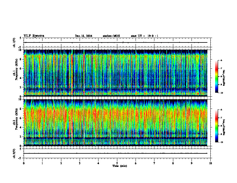Viewport: 237px width, 183px height.
Task: Click the "-10" label on ch.2 color scale
Action: 221,142
